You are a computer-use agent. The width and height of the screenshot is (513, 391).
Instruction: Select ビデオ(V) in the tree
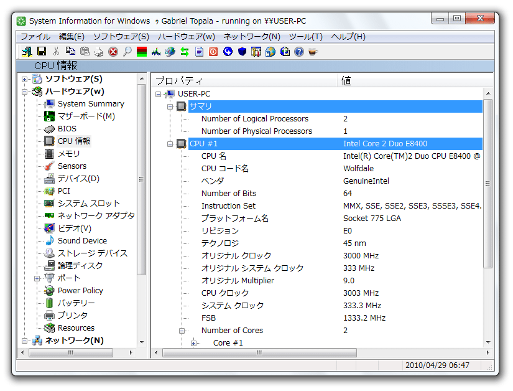75,228
